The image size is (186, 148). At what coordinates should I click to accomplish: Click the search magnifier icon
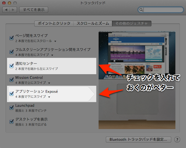point(141,10)
